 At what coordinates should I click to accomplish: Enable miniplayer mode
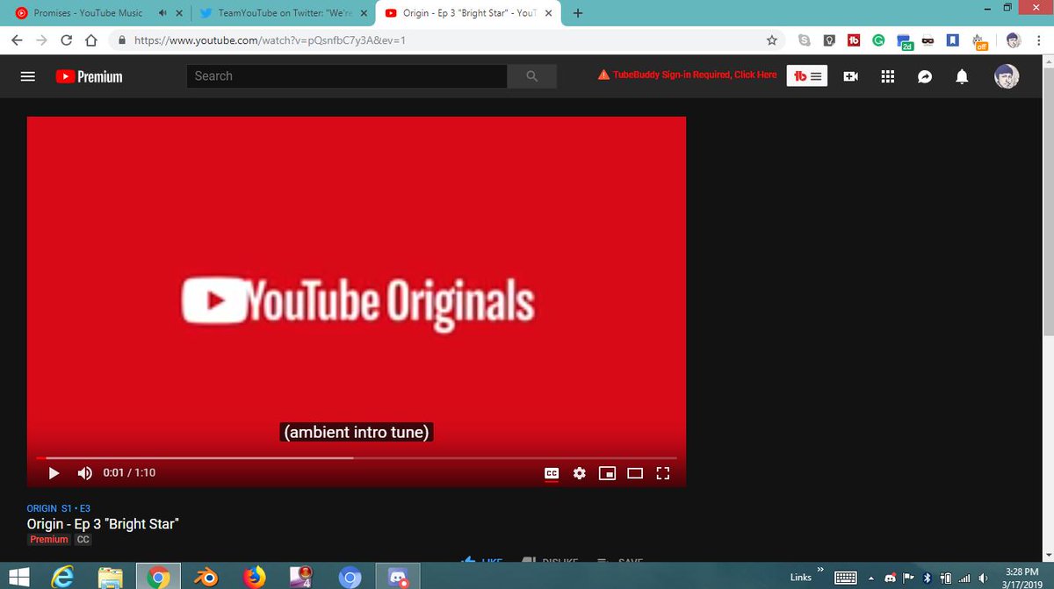tap(607, 473)
